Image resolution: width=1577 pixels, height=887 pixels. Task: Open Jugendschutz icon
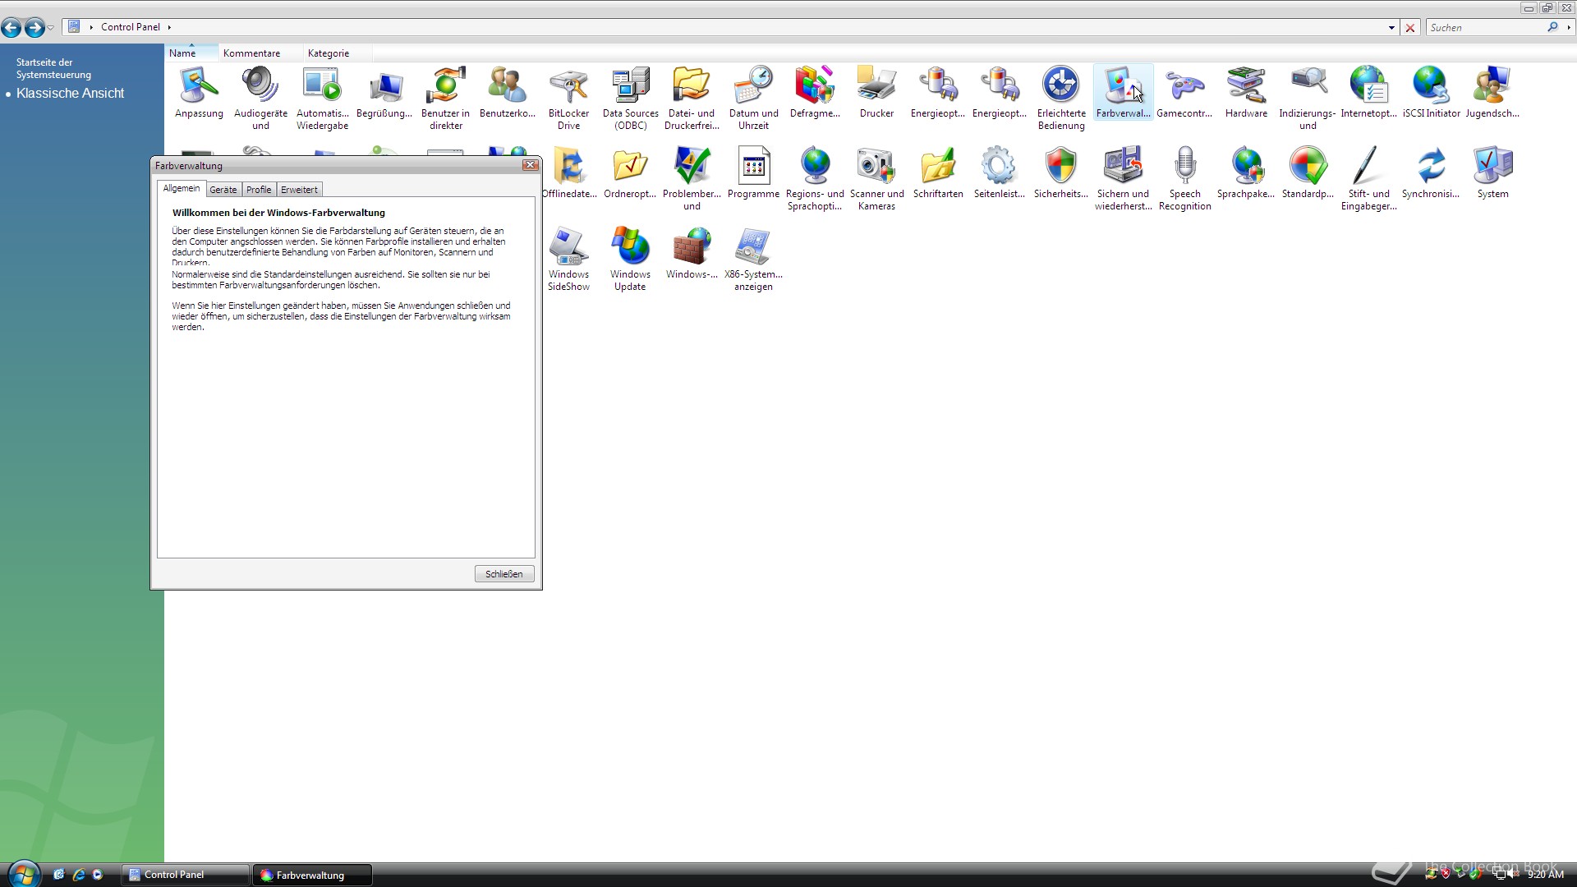[x=1492, y=92]
